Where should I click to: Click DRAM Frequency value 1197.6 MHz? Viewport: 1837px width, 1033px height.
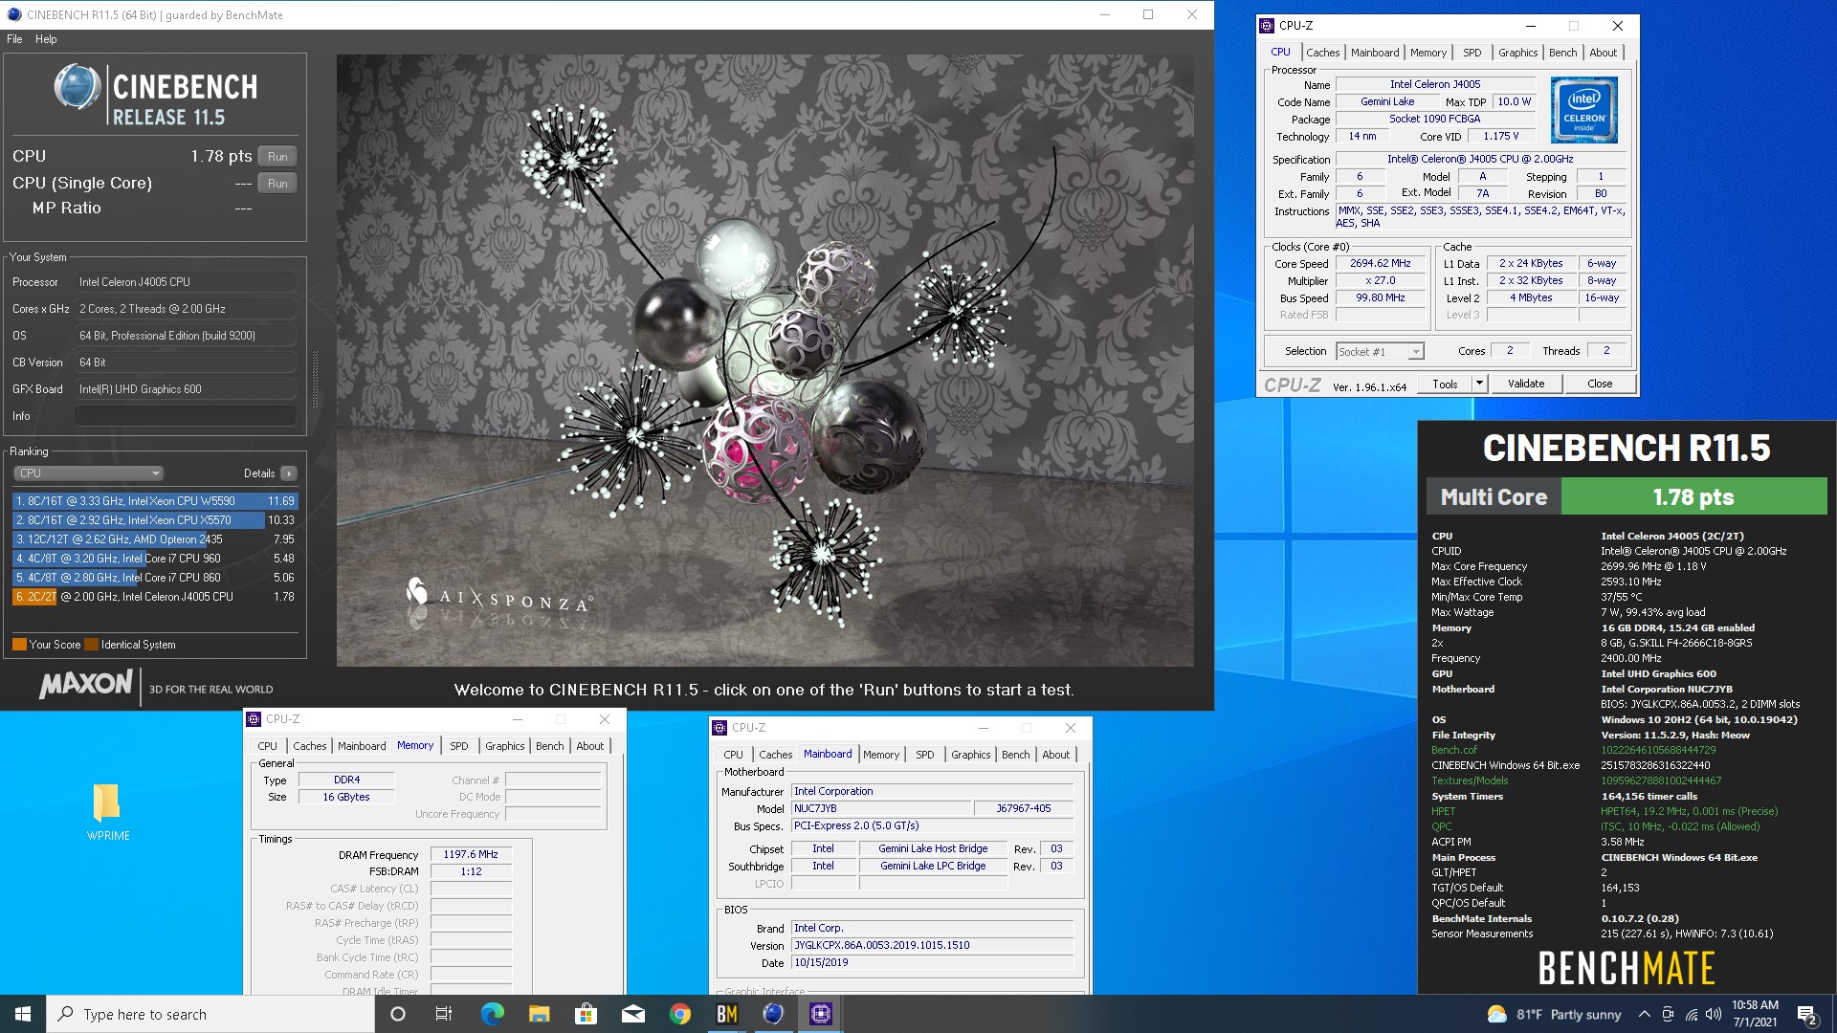point(471,855)
